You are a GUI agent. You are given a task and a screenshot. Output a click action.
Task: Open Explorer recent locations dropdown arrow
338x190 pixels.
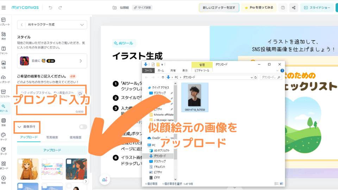(x=158, y=77)
